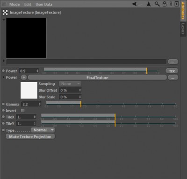Viewport: 187px width, 179px height.
Task: Expand the file path disclosure triangle
Action: point(4,60)
